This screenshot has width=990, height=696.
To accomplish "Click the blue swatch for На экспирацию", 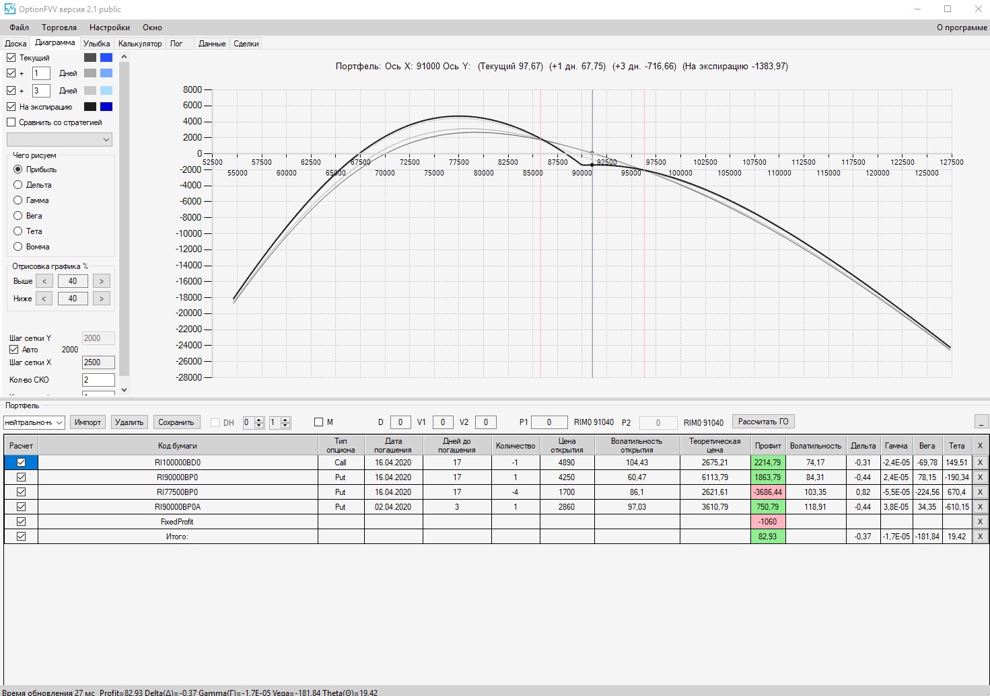I will [x=106, y=107].
